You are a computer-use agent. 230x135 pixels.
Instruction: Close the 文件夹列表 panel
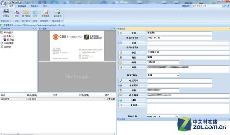[36, 29]
